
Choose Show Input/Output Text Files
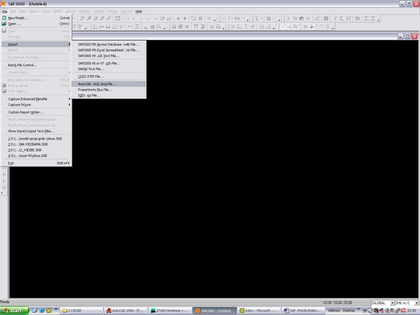(x=36, y=131)
